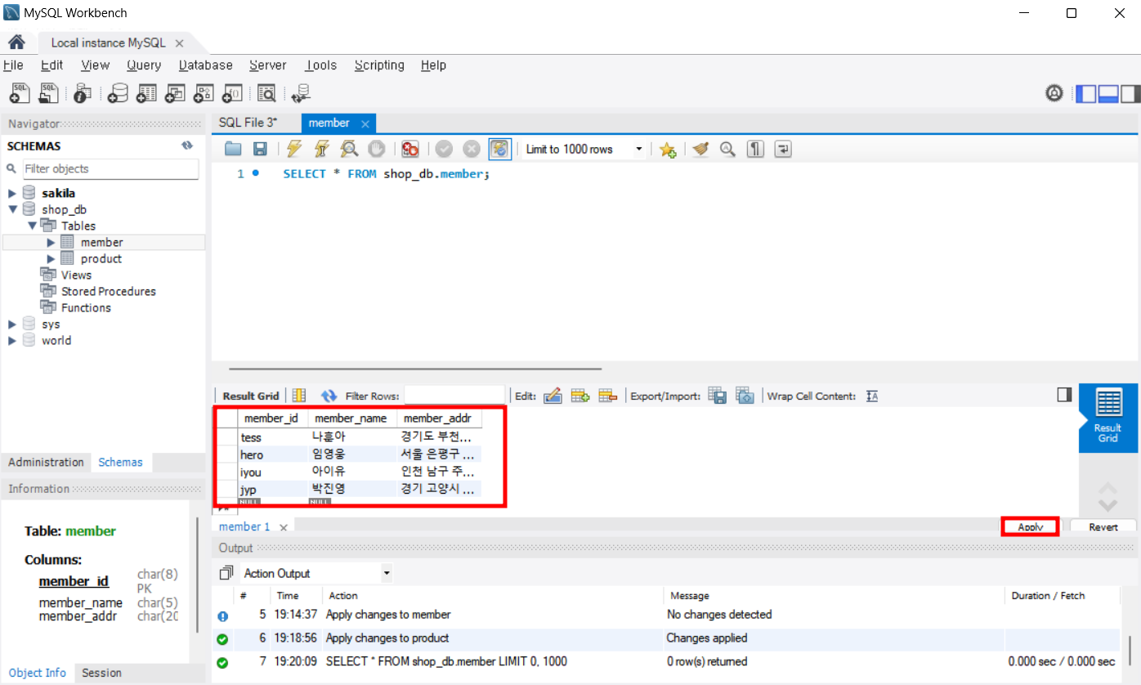
Task: Collapse the shop_db schema
Action: (x=12, y=209)
